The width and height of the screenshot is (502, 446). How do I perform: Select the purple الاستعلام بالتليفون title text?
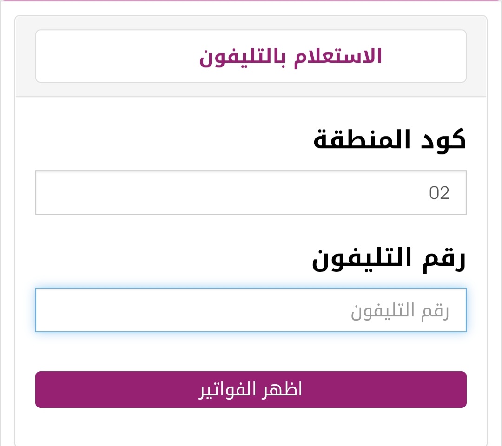tap(291, 57)
